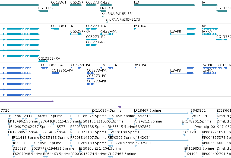Click the AT24212.5prime label

click(148, 121)
